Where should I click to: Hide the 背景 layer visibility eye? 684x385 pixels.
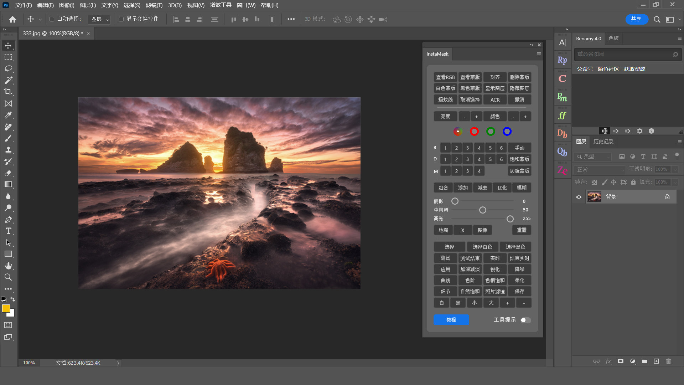pyautogui.click(x=579, y=197)
